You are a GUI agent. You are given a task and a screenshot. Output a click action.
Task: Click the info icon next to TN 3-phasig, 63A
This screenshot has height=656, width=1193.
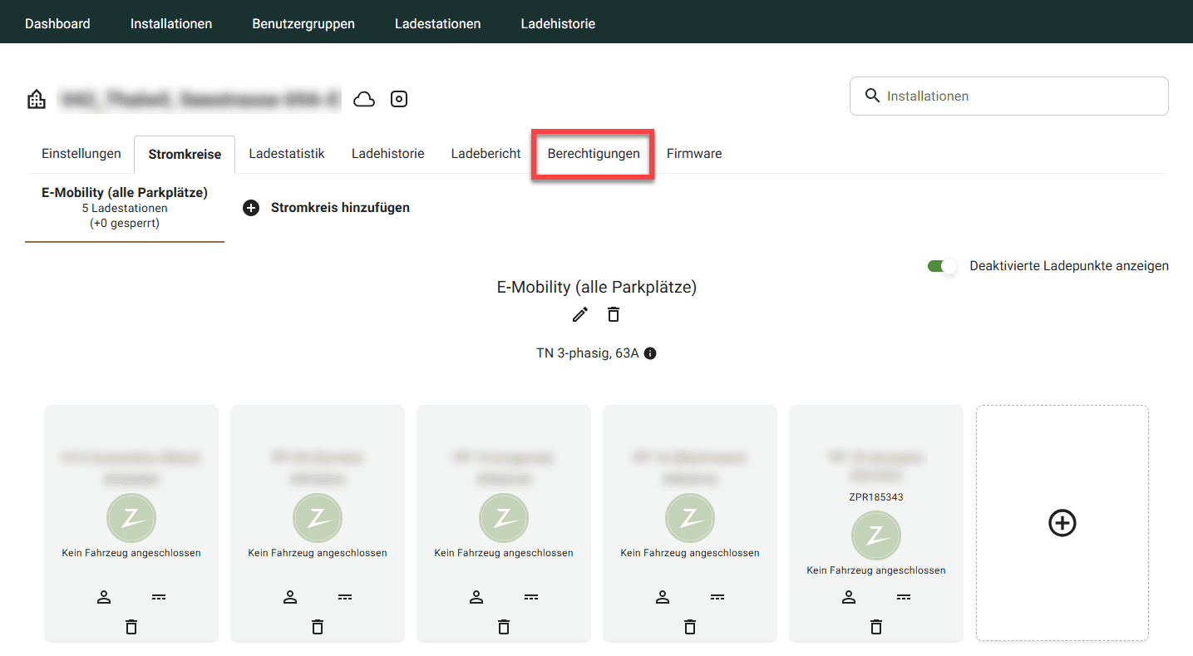[650, 353]
